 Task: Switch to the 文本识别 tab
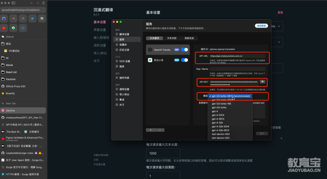(x=172, y=38)
